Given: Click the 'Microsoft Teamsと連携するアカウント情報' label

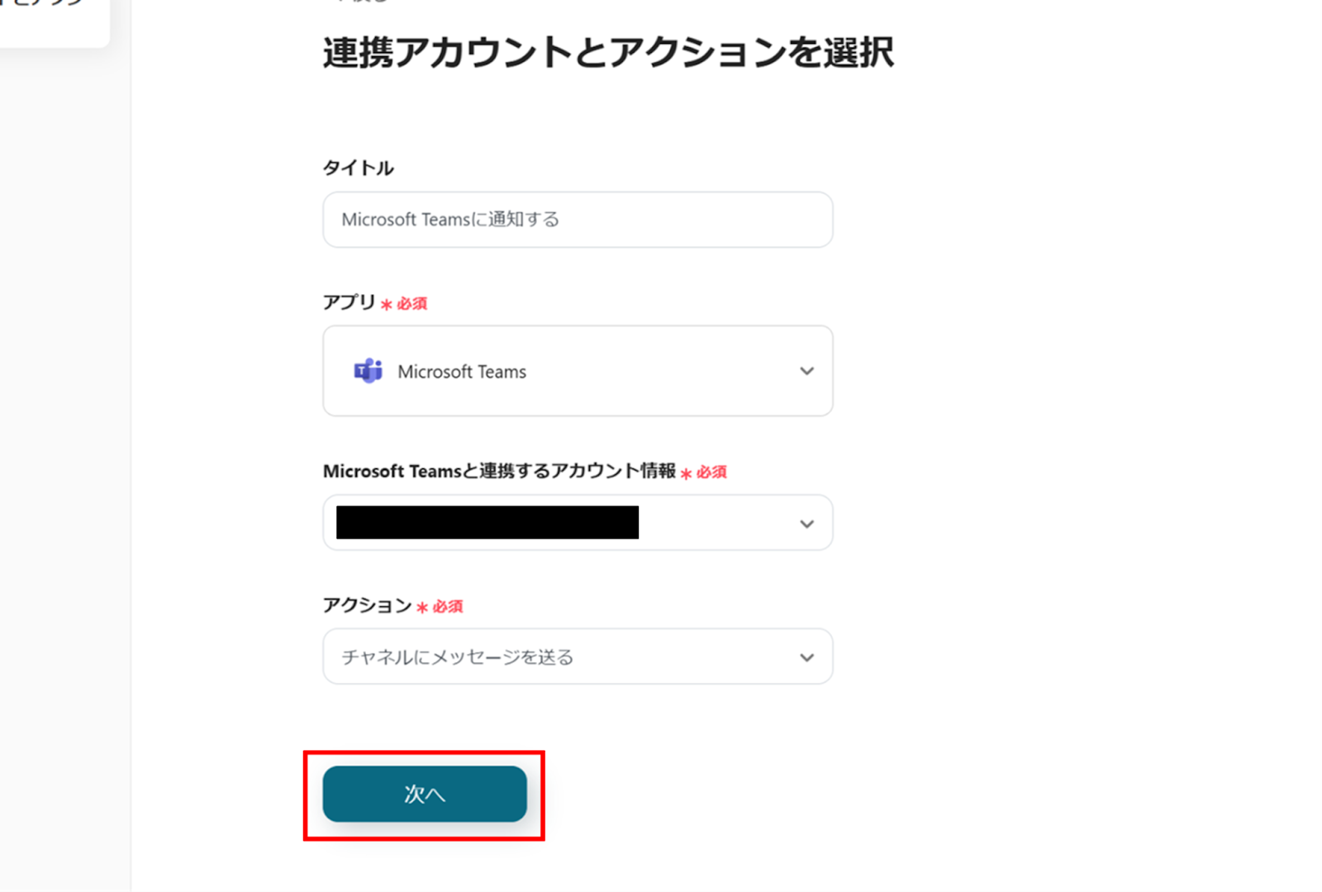Looking at the screenshot, I should pyautogui.click(x=499, y=471).
